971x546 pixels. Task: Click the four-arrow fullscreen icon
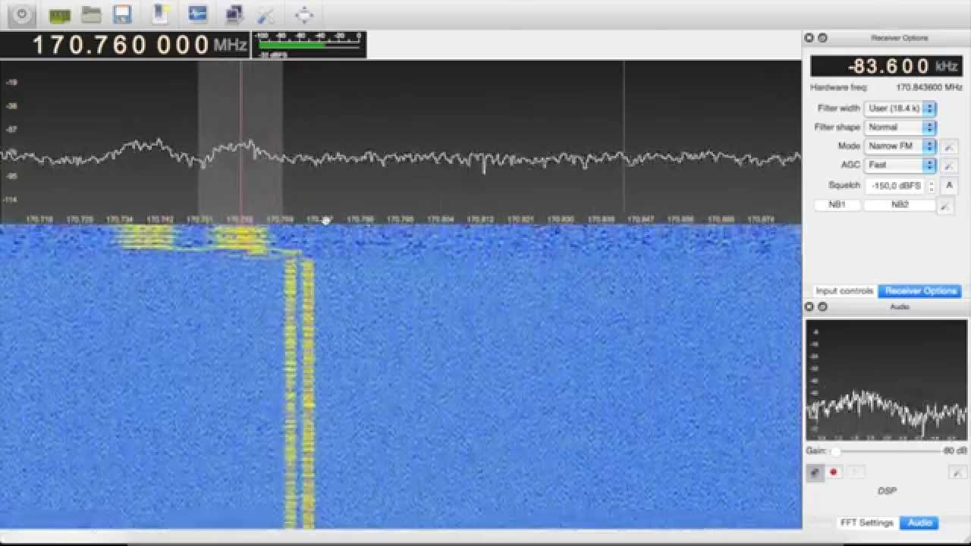[x=304, y=15]
